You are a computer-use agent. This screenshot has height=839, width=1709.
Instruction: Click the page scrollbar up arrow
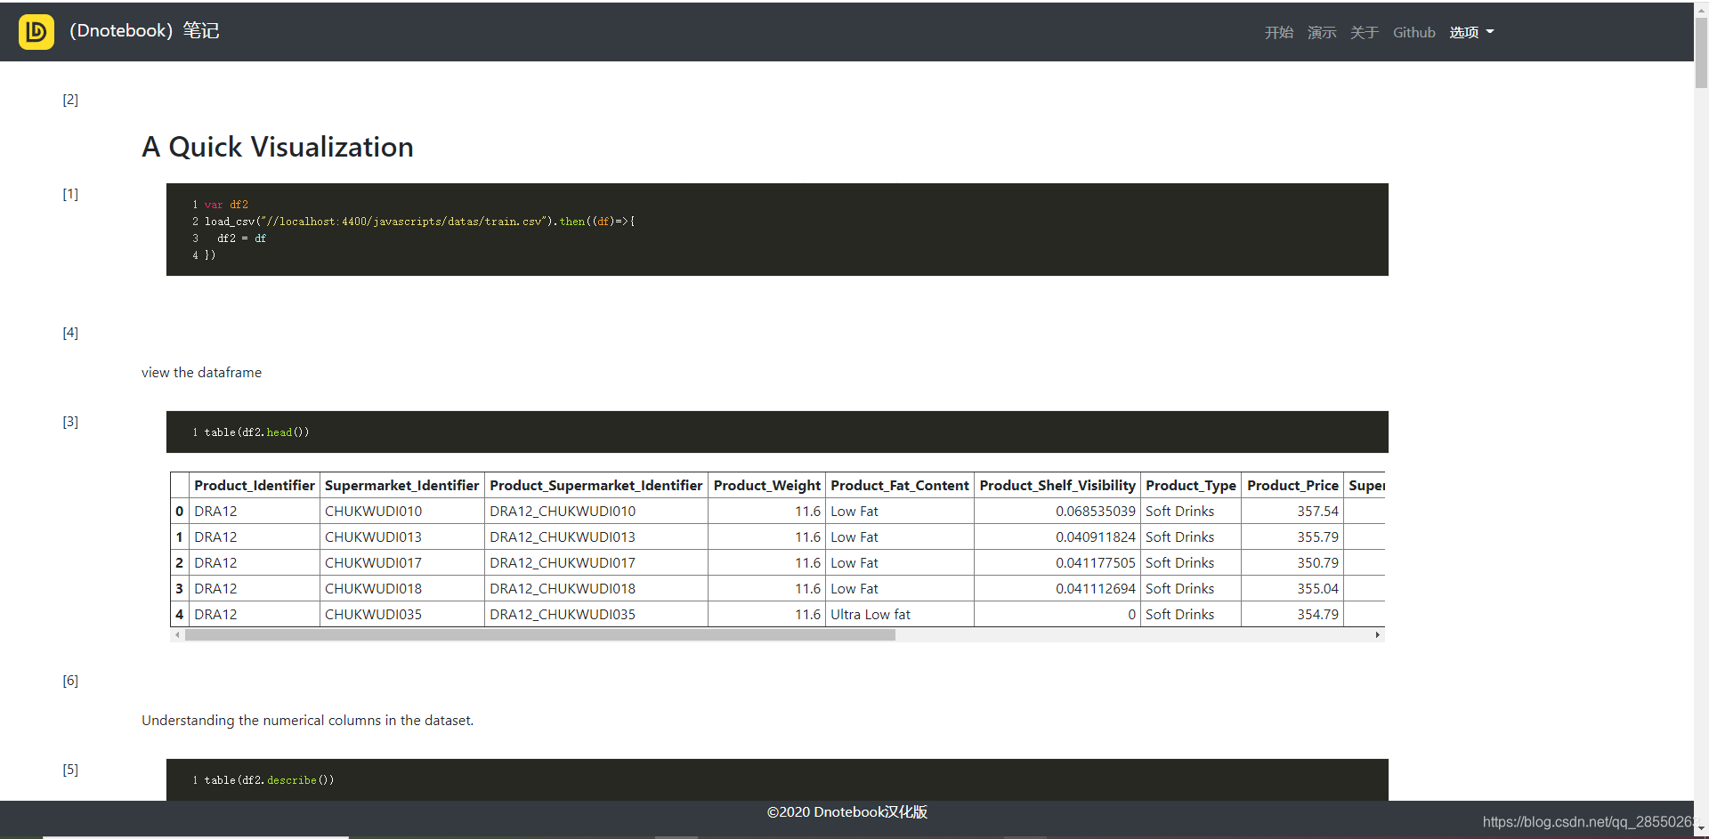[1701, 9]
